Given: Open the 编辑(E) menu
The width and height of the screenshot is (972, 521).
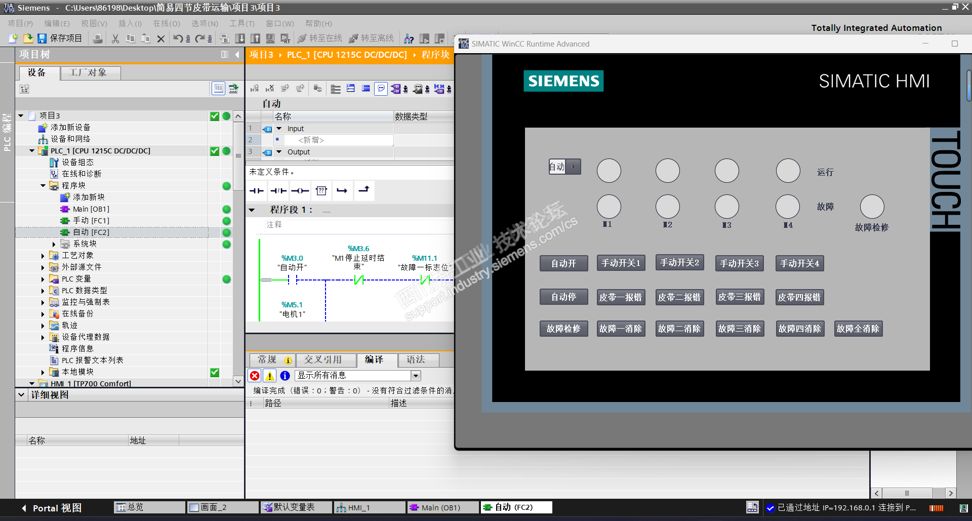Looking at the screenshot, I should tap(57, 23).
